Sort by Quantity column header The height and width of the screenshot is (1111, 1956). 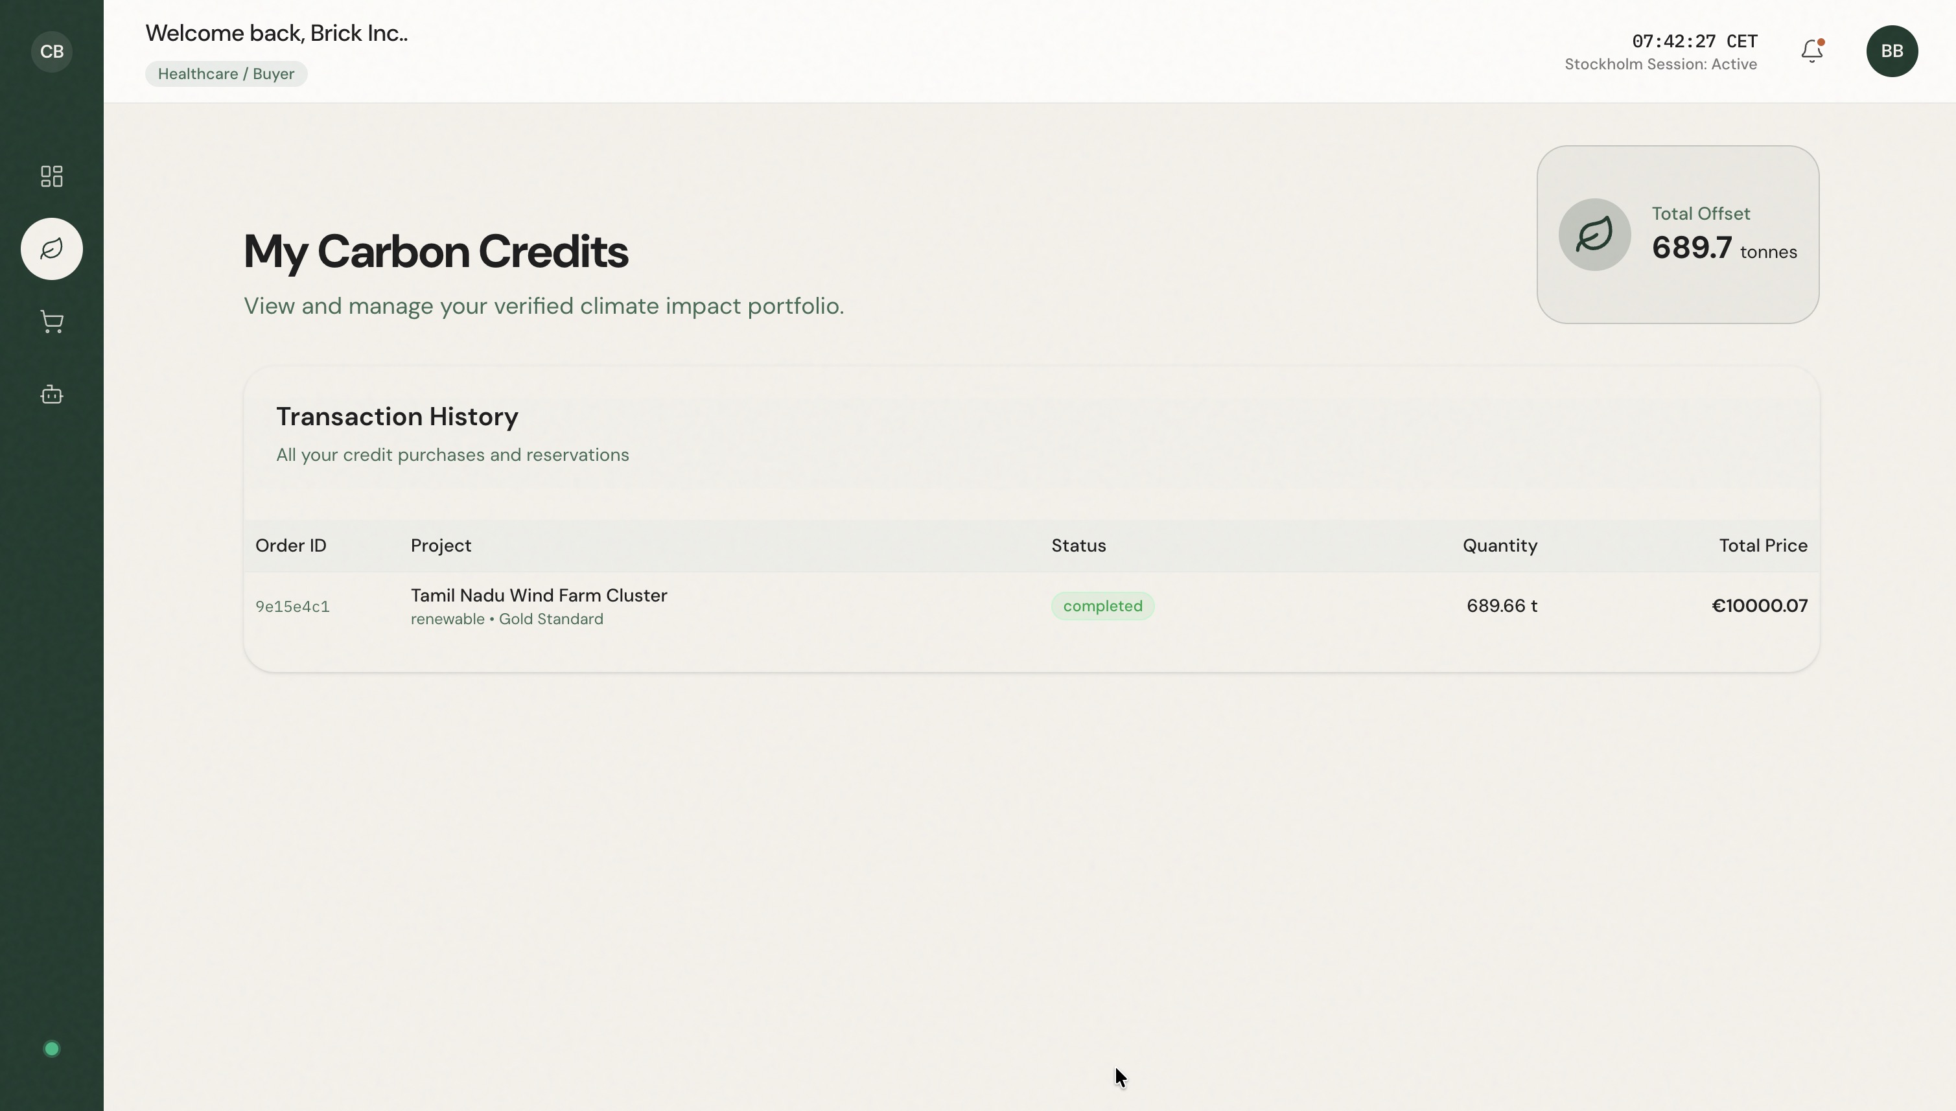[1499, 546]
